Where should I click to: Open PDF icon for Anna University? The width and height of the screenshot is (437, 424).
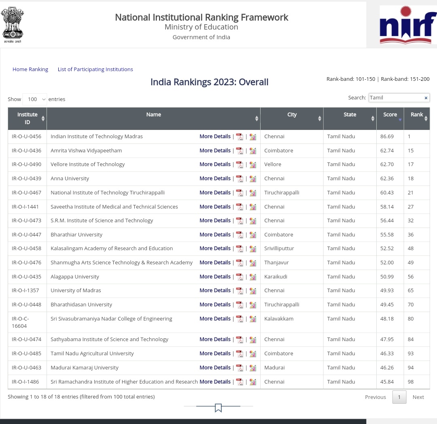click(x=240, y=179)
